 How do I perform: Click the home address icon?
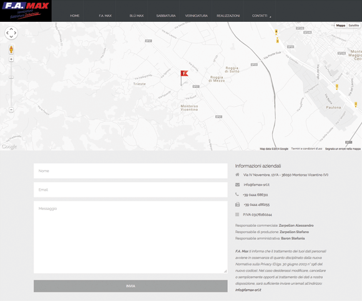[237, 174]
